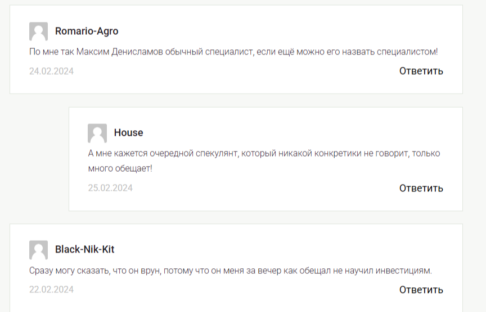This screenshot has width=486, height=312.
Task: Click the date 25.02.2024
Action: (x=110, y=188)
